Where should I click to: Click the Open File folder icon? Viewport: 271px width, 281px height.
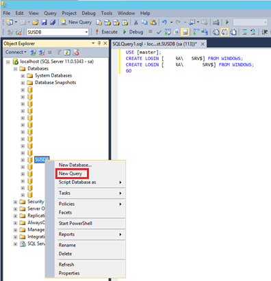tap(36, 22)
